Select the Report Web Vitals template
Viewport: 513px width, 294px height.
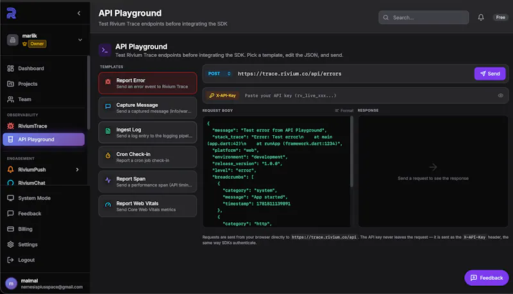147,206
